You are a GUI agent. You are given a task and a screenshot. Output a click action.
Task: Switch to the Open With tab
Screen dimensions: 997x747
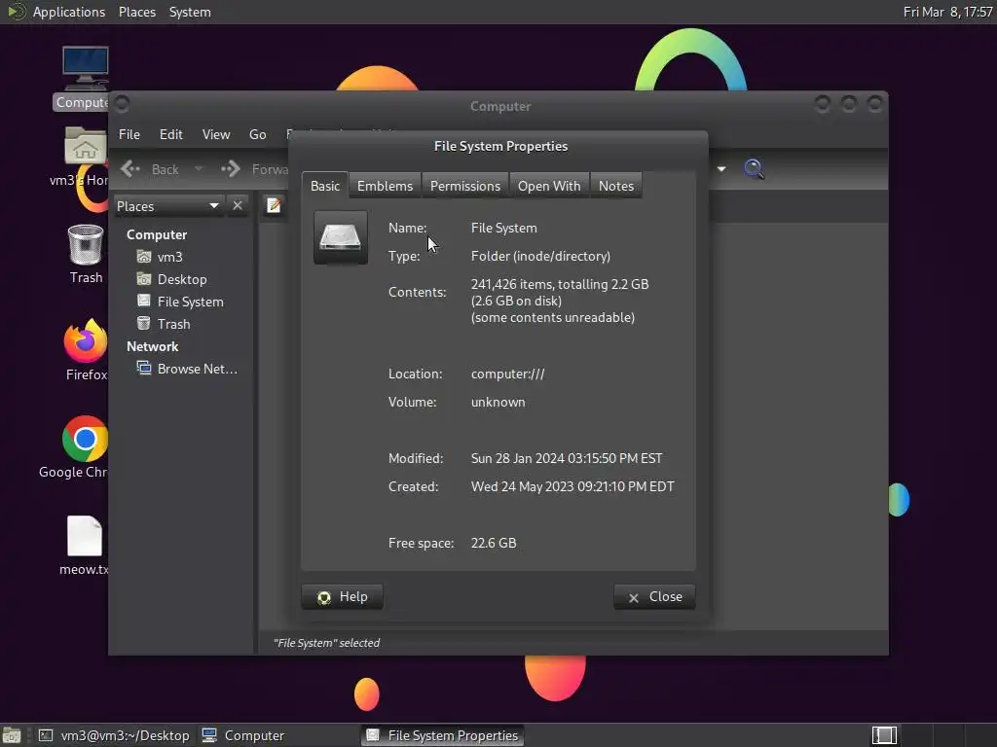coord(549,186)
